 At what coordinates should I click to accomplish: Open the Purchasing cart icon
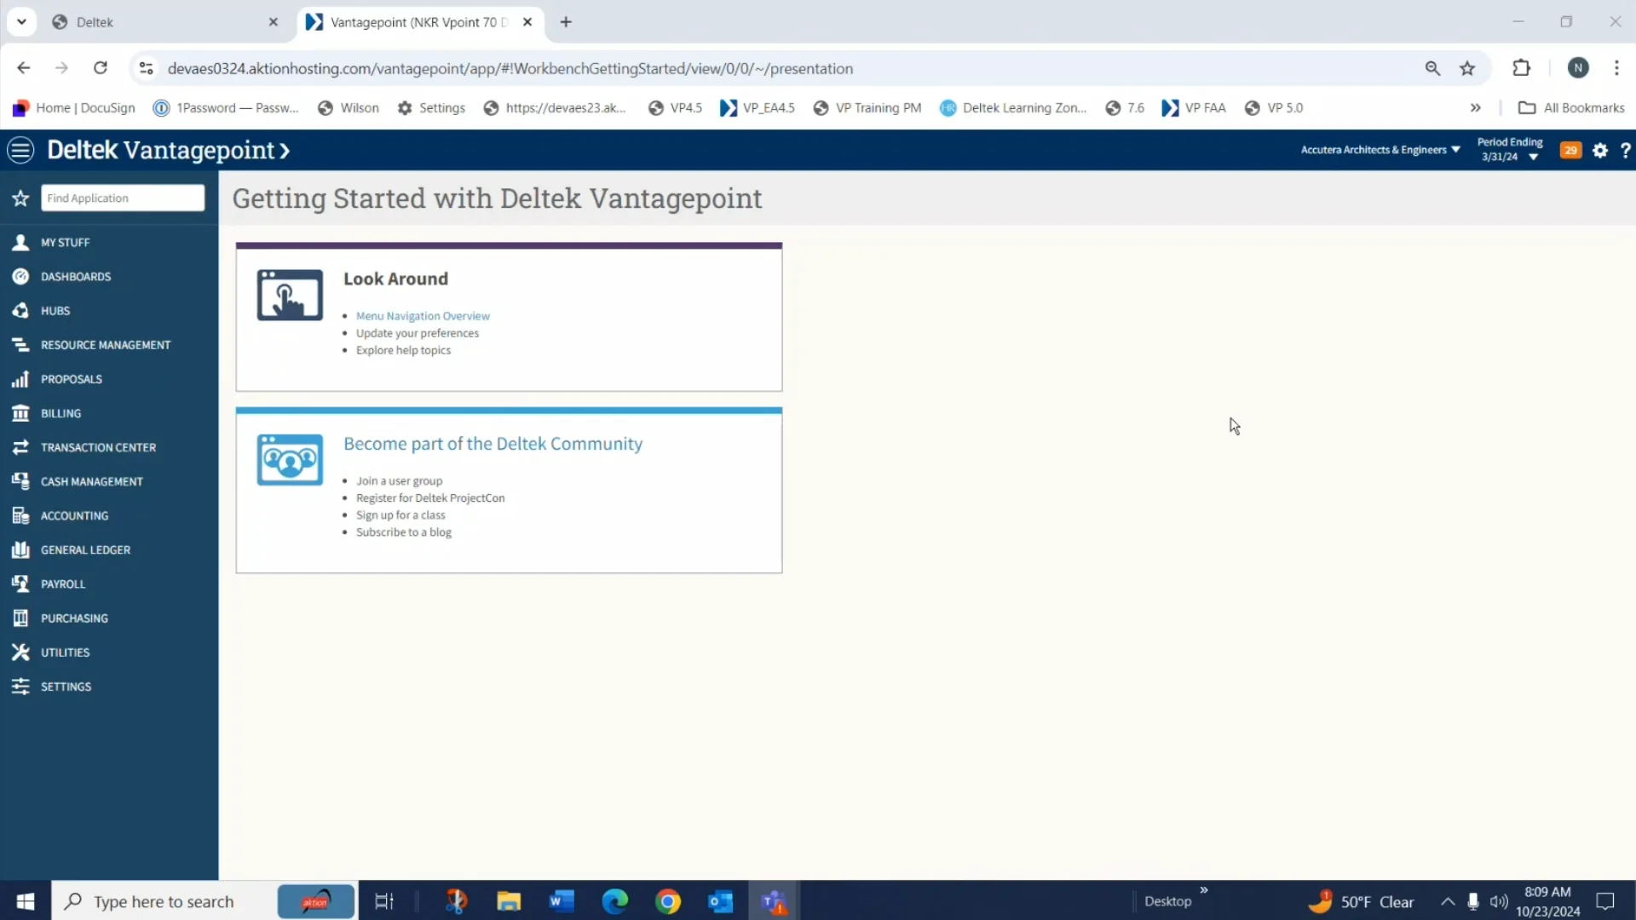pyautogui.click(x=20, y=618)
